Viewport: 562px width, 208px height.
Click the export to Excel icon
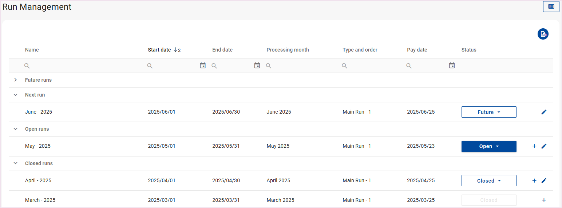(543, 34)
